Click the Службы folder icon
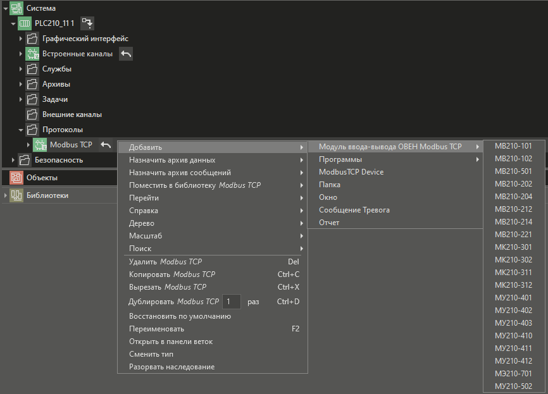548x394 pixels. point(32,69)
